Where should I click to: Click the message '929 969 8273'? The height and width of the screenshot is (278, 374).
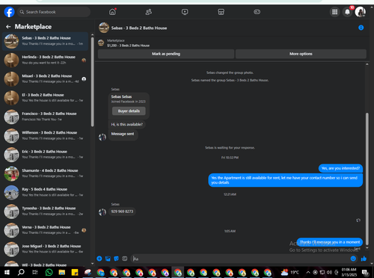(122, 211)
